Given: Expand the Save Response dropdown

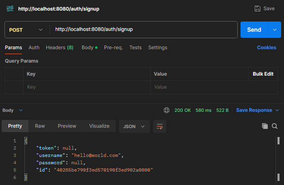Looking at the screenshot, I should click(x=277, y=110).
